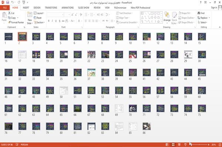Image resolution: width=222 pixels, height=147 pixels.
Task: Toggle Align Left paragraph alignment
Action: pos(86,21)
